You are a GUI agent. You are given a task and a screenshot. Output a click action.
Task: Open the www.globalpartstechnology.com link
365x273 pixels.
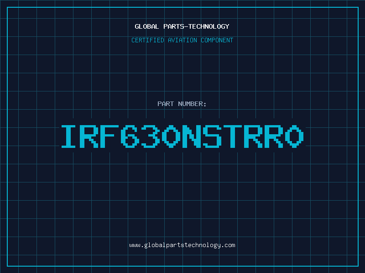[x=182, y=245]
